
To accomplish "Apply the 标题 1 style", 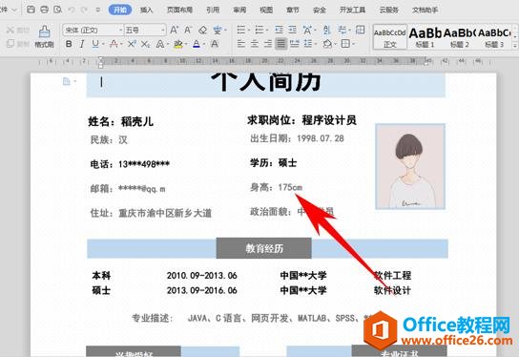I will [x=425, y=37].
